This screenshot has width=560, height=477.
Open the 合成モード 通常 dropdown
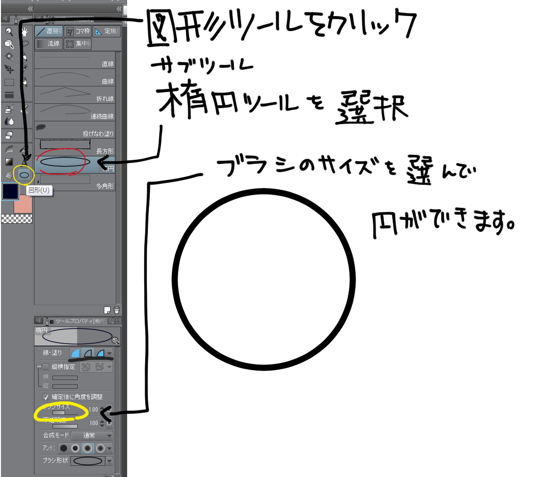tap(92, 435)
